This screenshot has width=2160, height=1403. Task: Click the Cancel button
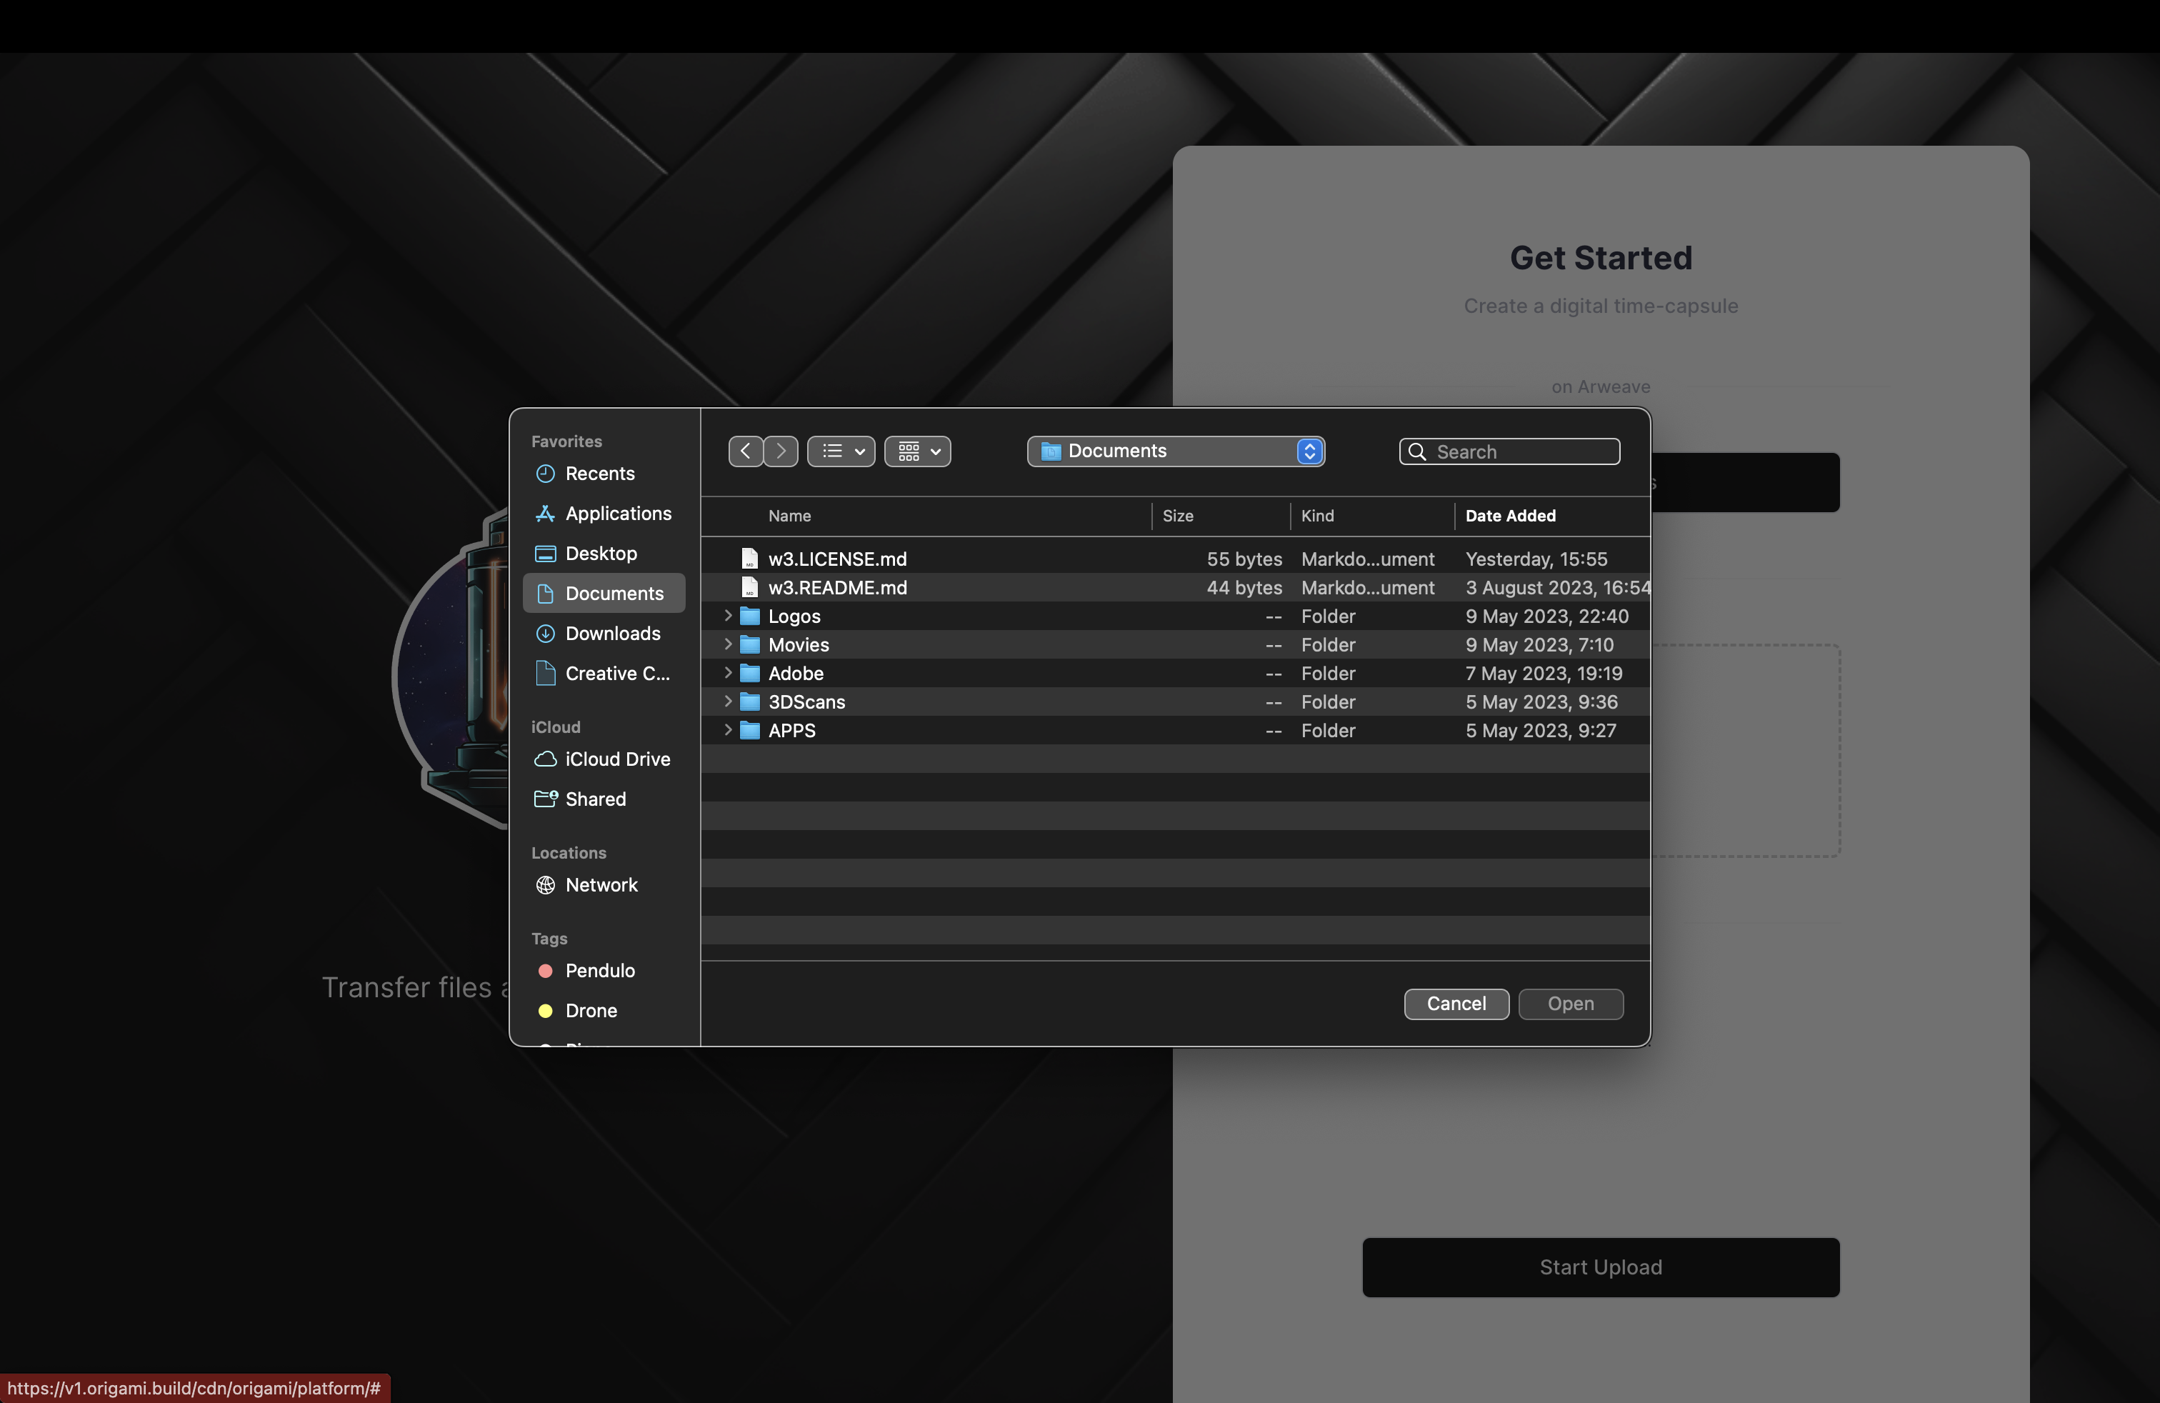point(1456,1004)
